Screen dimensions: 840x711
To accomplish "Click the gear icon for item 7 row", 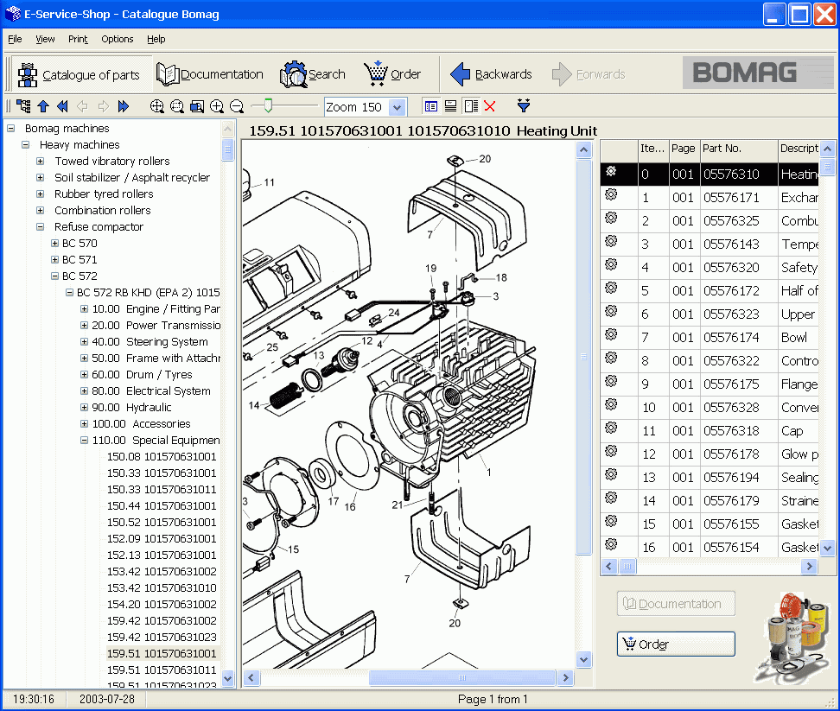I will pos(611,334).
